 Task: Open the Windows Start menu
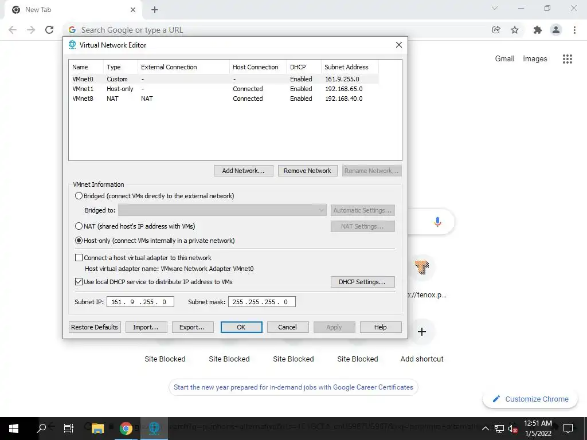14,429
